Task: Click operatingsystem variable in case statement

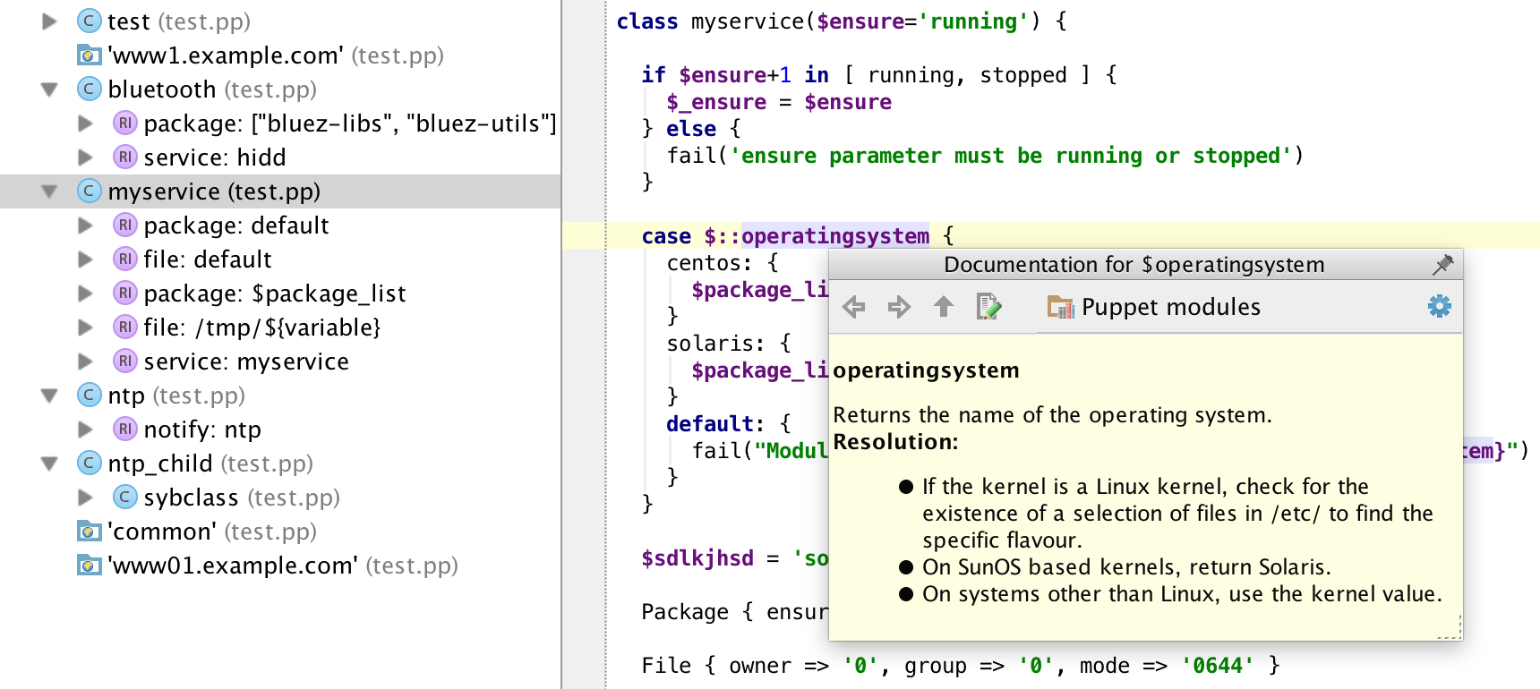Action: click(834, 236)
